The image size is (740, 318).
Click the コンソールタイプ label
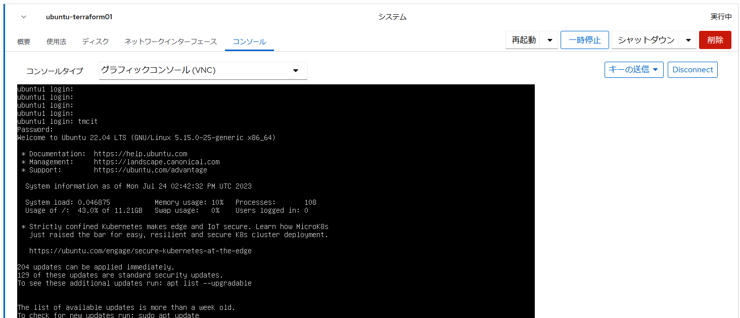55,71
